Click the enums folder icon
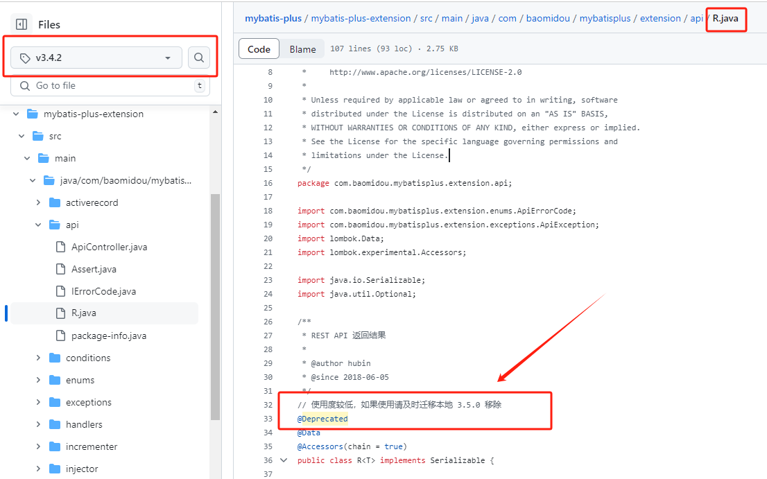 click(x=55, y=380)
